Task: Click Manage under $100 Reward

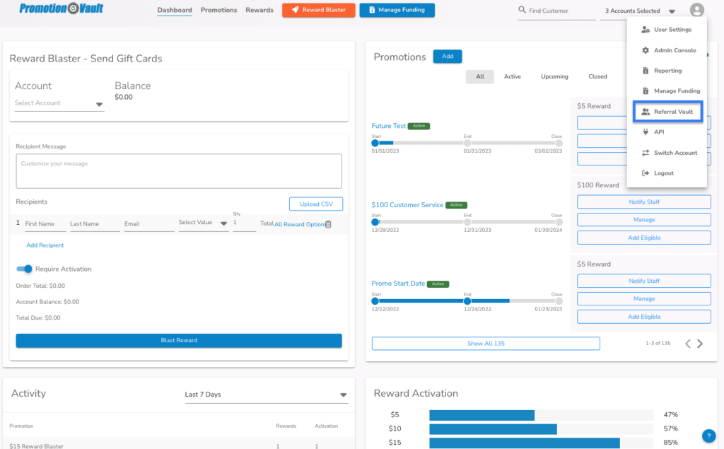Action: tap(643, 220)
